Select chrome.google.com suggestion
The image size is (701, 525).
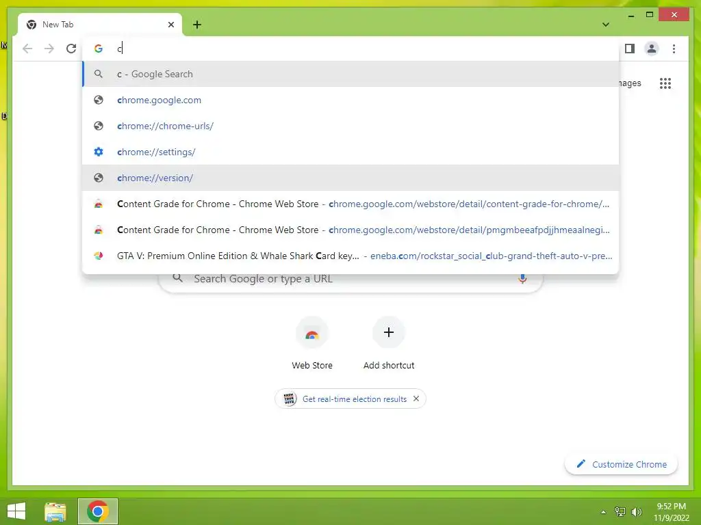tap(351, 100)
